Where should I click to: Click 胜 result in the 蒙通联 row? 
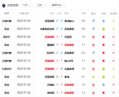point(93,45)
